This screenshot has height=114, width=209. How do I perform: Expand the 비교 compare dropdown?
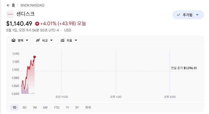[x=44, y=40]
